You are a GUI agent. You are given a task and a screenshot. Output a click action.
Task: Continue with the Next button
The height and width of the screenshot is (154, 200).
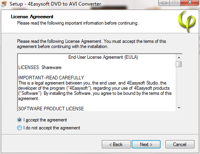pyautogui.click(x=146, y=144)
